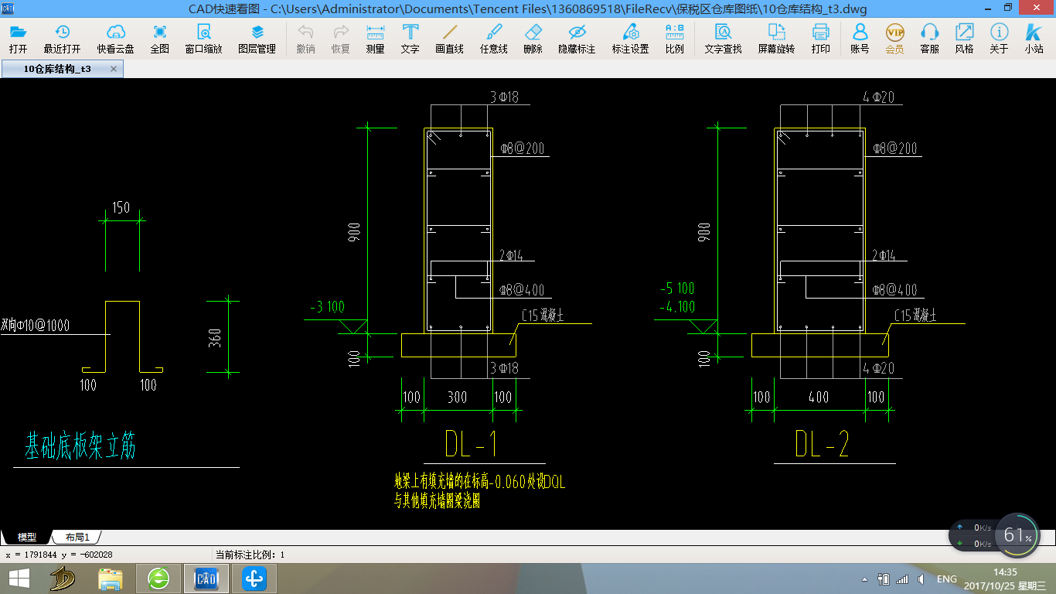Click the 打印 print icon

pos(821,39)
